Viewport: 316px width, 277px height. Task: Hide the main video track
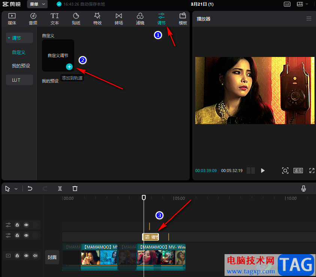tap(26, 256)
